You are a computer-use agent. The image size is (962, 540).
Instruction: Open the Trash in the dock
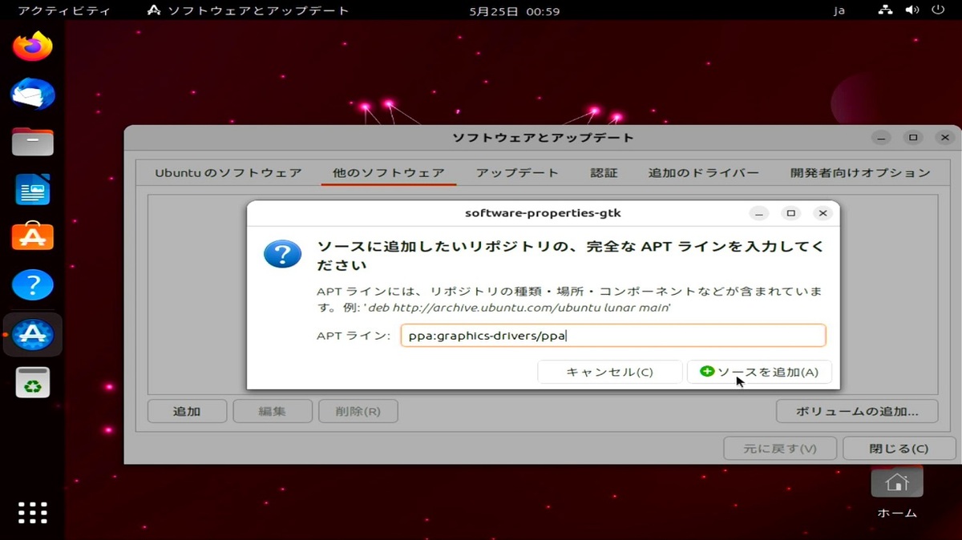(33, 382)
